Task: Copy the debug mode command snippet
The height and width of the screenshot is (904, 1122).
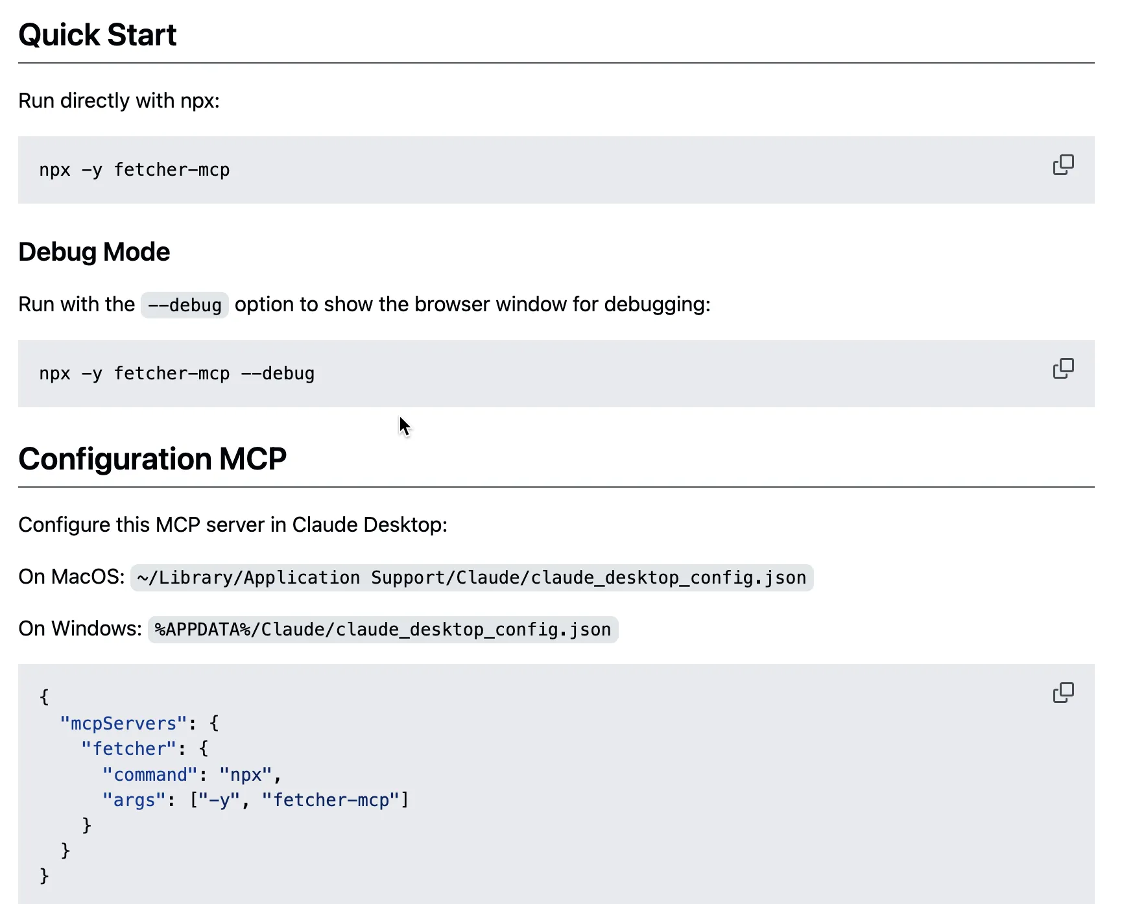Action: pos(1063,368)
